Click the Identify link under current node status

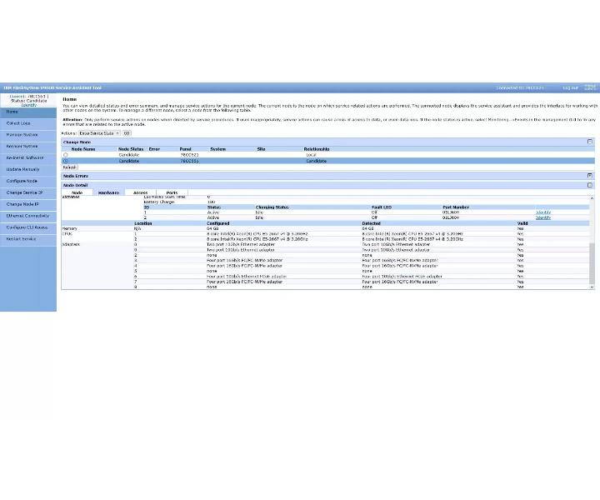point(28,105)
